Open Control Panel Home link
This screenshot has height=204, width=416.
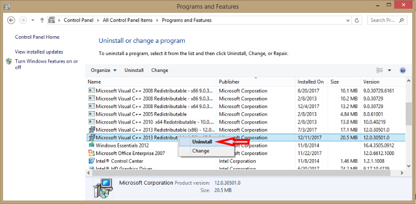point(37,37)
